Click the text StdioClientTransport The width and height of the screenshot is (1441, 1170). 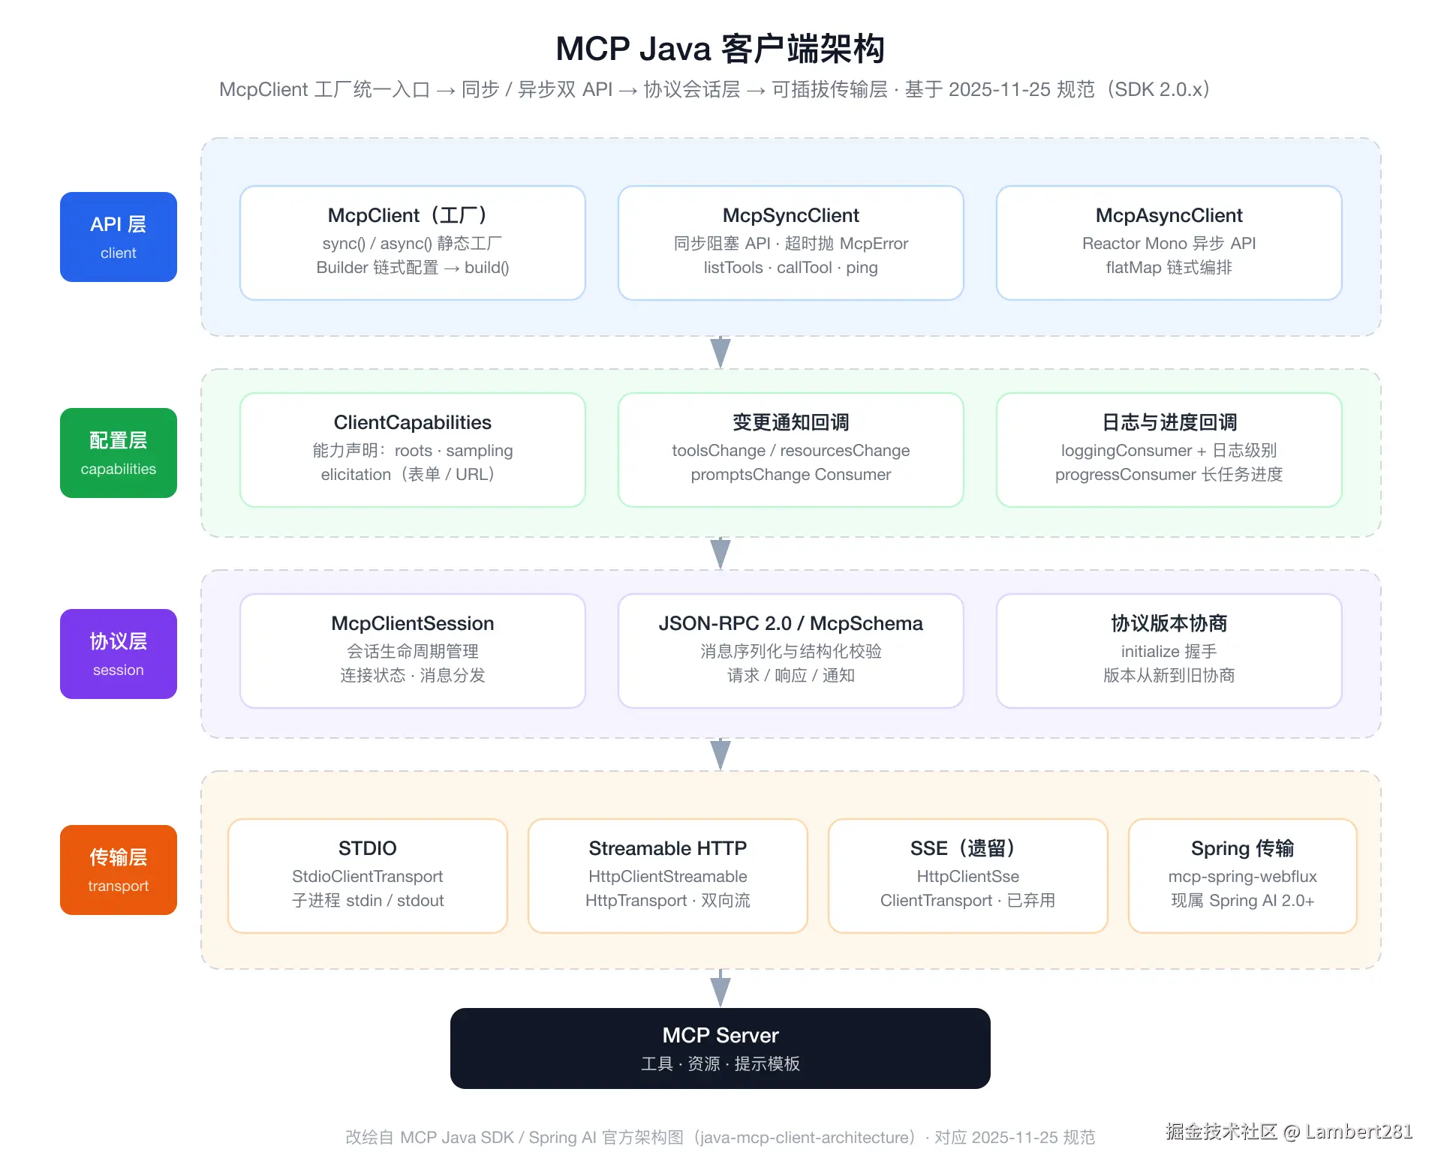(368, 877)
